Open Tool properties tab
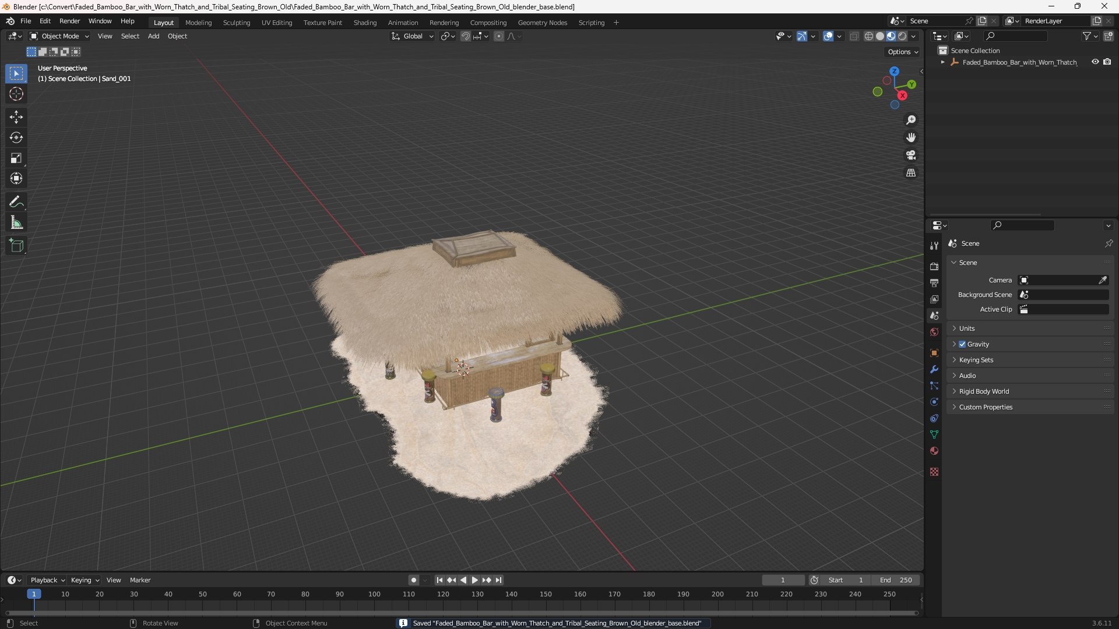 click(x=934, y=246)
